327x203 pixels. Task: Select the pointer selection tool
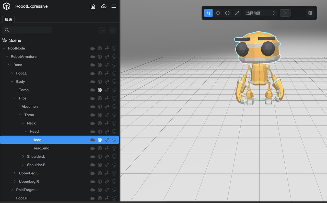208,13
